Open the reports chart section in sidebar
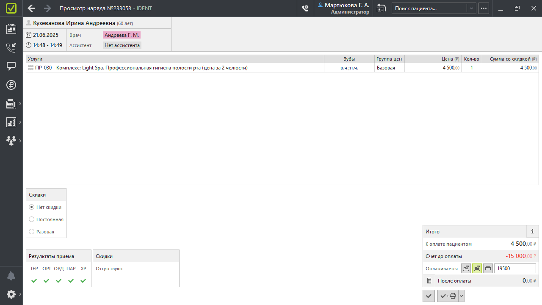This screenshot has height=305, width=542. [x=11, y=122]
